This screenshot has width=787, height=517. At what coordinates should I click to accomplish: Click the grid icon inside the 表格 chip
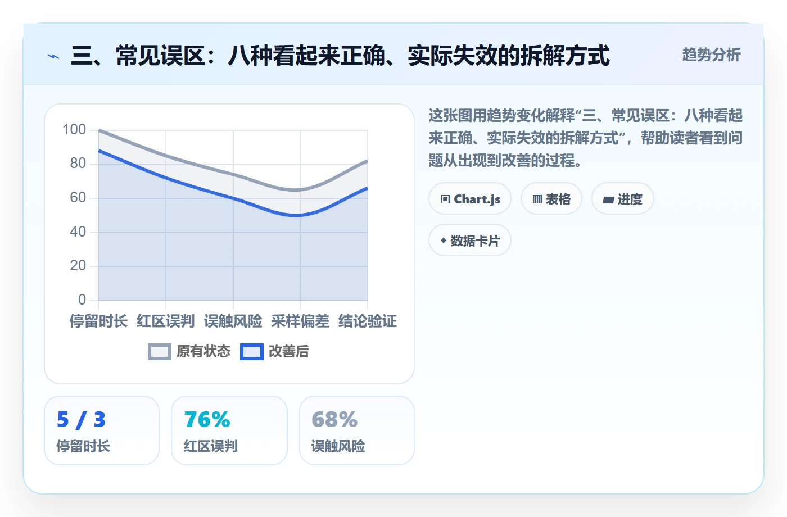pos(537,199)
